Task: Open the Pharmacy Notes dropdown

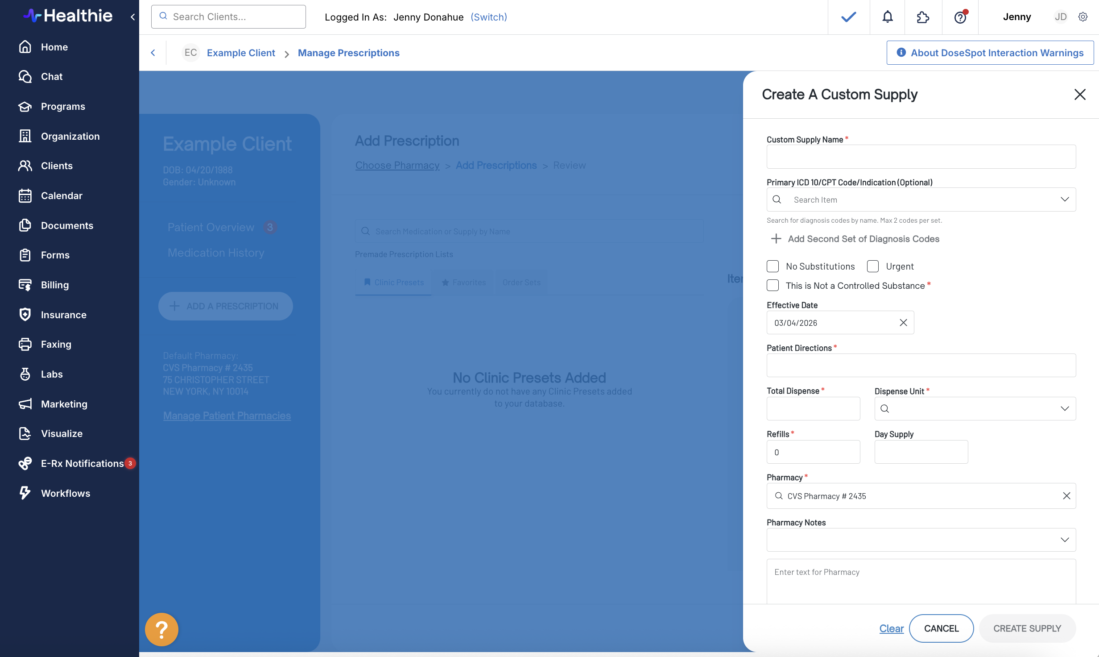Action: (x=1065, y=540)
